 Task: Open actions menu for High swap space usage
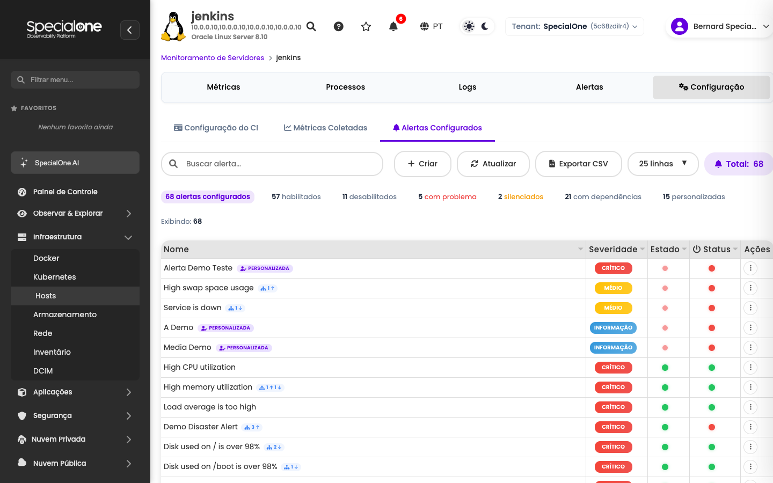tap(750, 288)
